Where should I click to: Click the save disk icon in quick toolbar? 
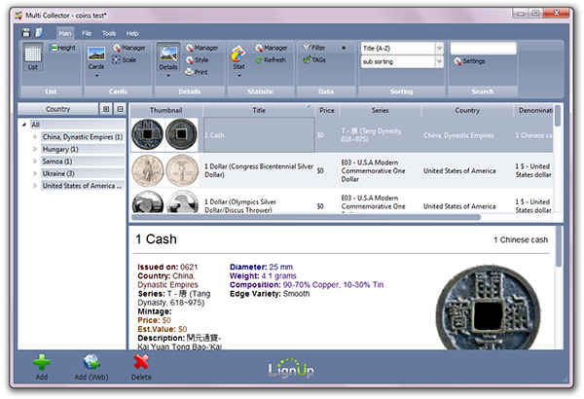click(x=25, y=33)
